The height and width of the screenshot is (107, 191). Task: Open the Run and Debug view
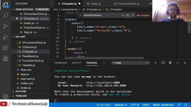point(5,37)
